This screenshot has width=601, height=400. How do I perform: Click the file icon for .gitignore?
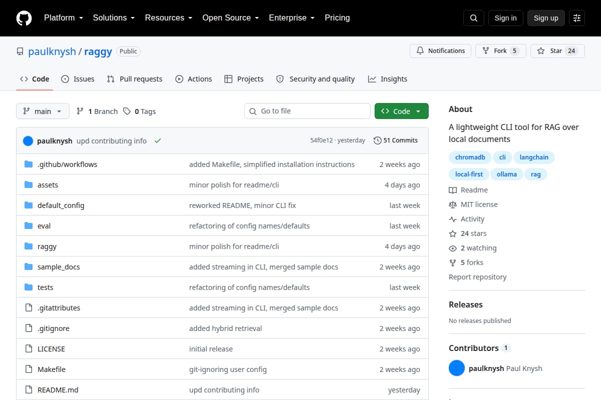pos(29,328)
